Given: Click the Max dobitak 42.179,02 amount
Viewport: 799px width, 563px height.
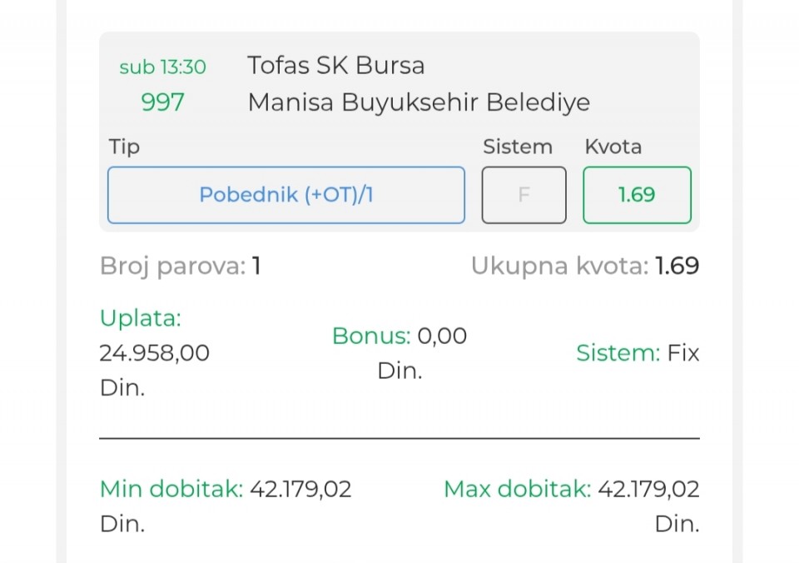Looking at the screenshot, I should pyautogui.click(x=648, y=489).
